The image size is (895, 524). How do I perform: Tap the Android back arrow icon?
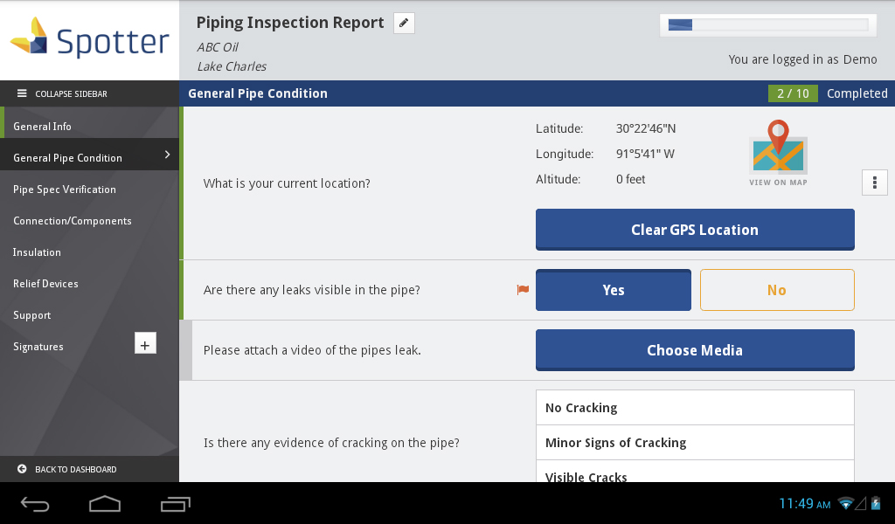[36, 504]
